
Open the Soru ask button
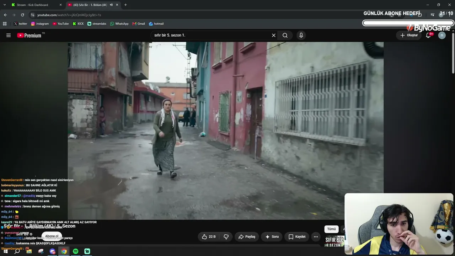pyautogui.click(x=272, y=236)
